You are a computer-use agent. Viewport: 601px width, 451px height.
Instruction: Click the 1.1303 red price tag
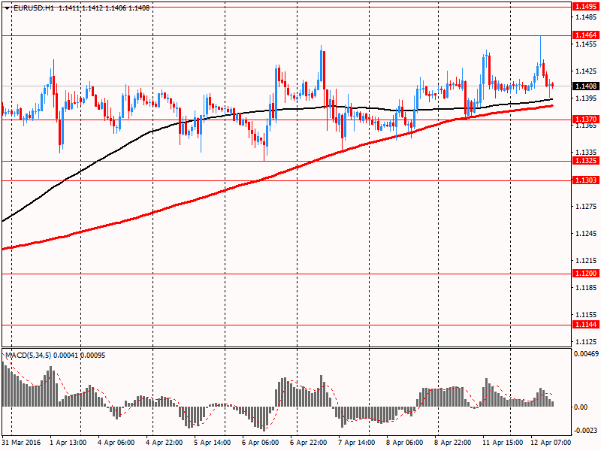pyautogui.click(x=586, y=180)
